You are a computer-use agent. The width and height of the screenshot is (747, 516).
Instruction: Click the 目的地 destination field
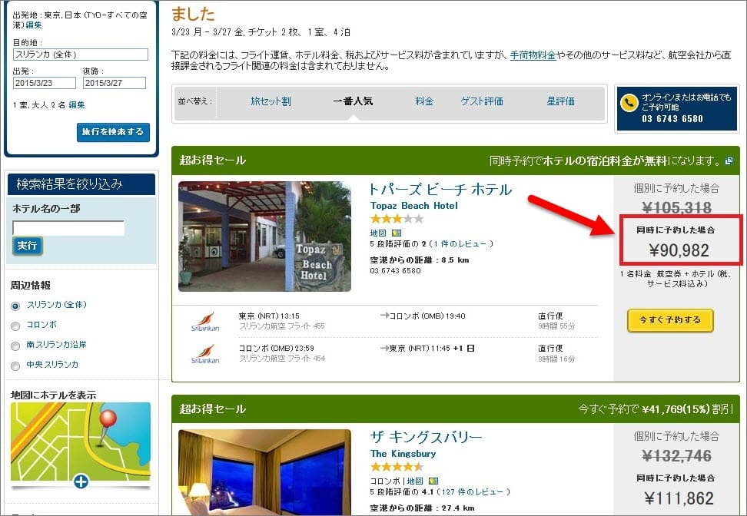[x=81, y=55]
